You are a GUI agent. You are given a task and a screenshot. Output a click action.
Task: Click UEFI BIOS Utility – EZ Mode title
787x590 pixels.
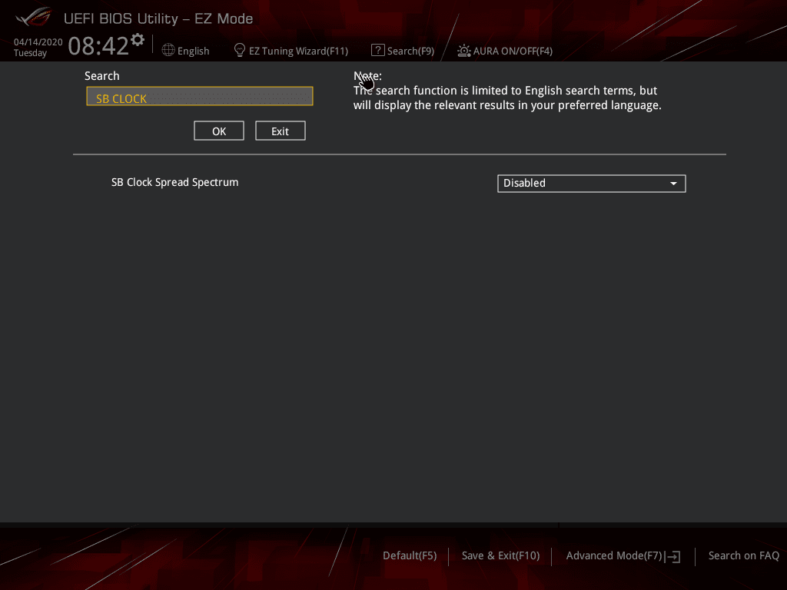pos(158,18)
